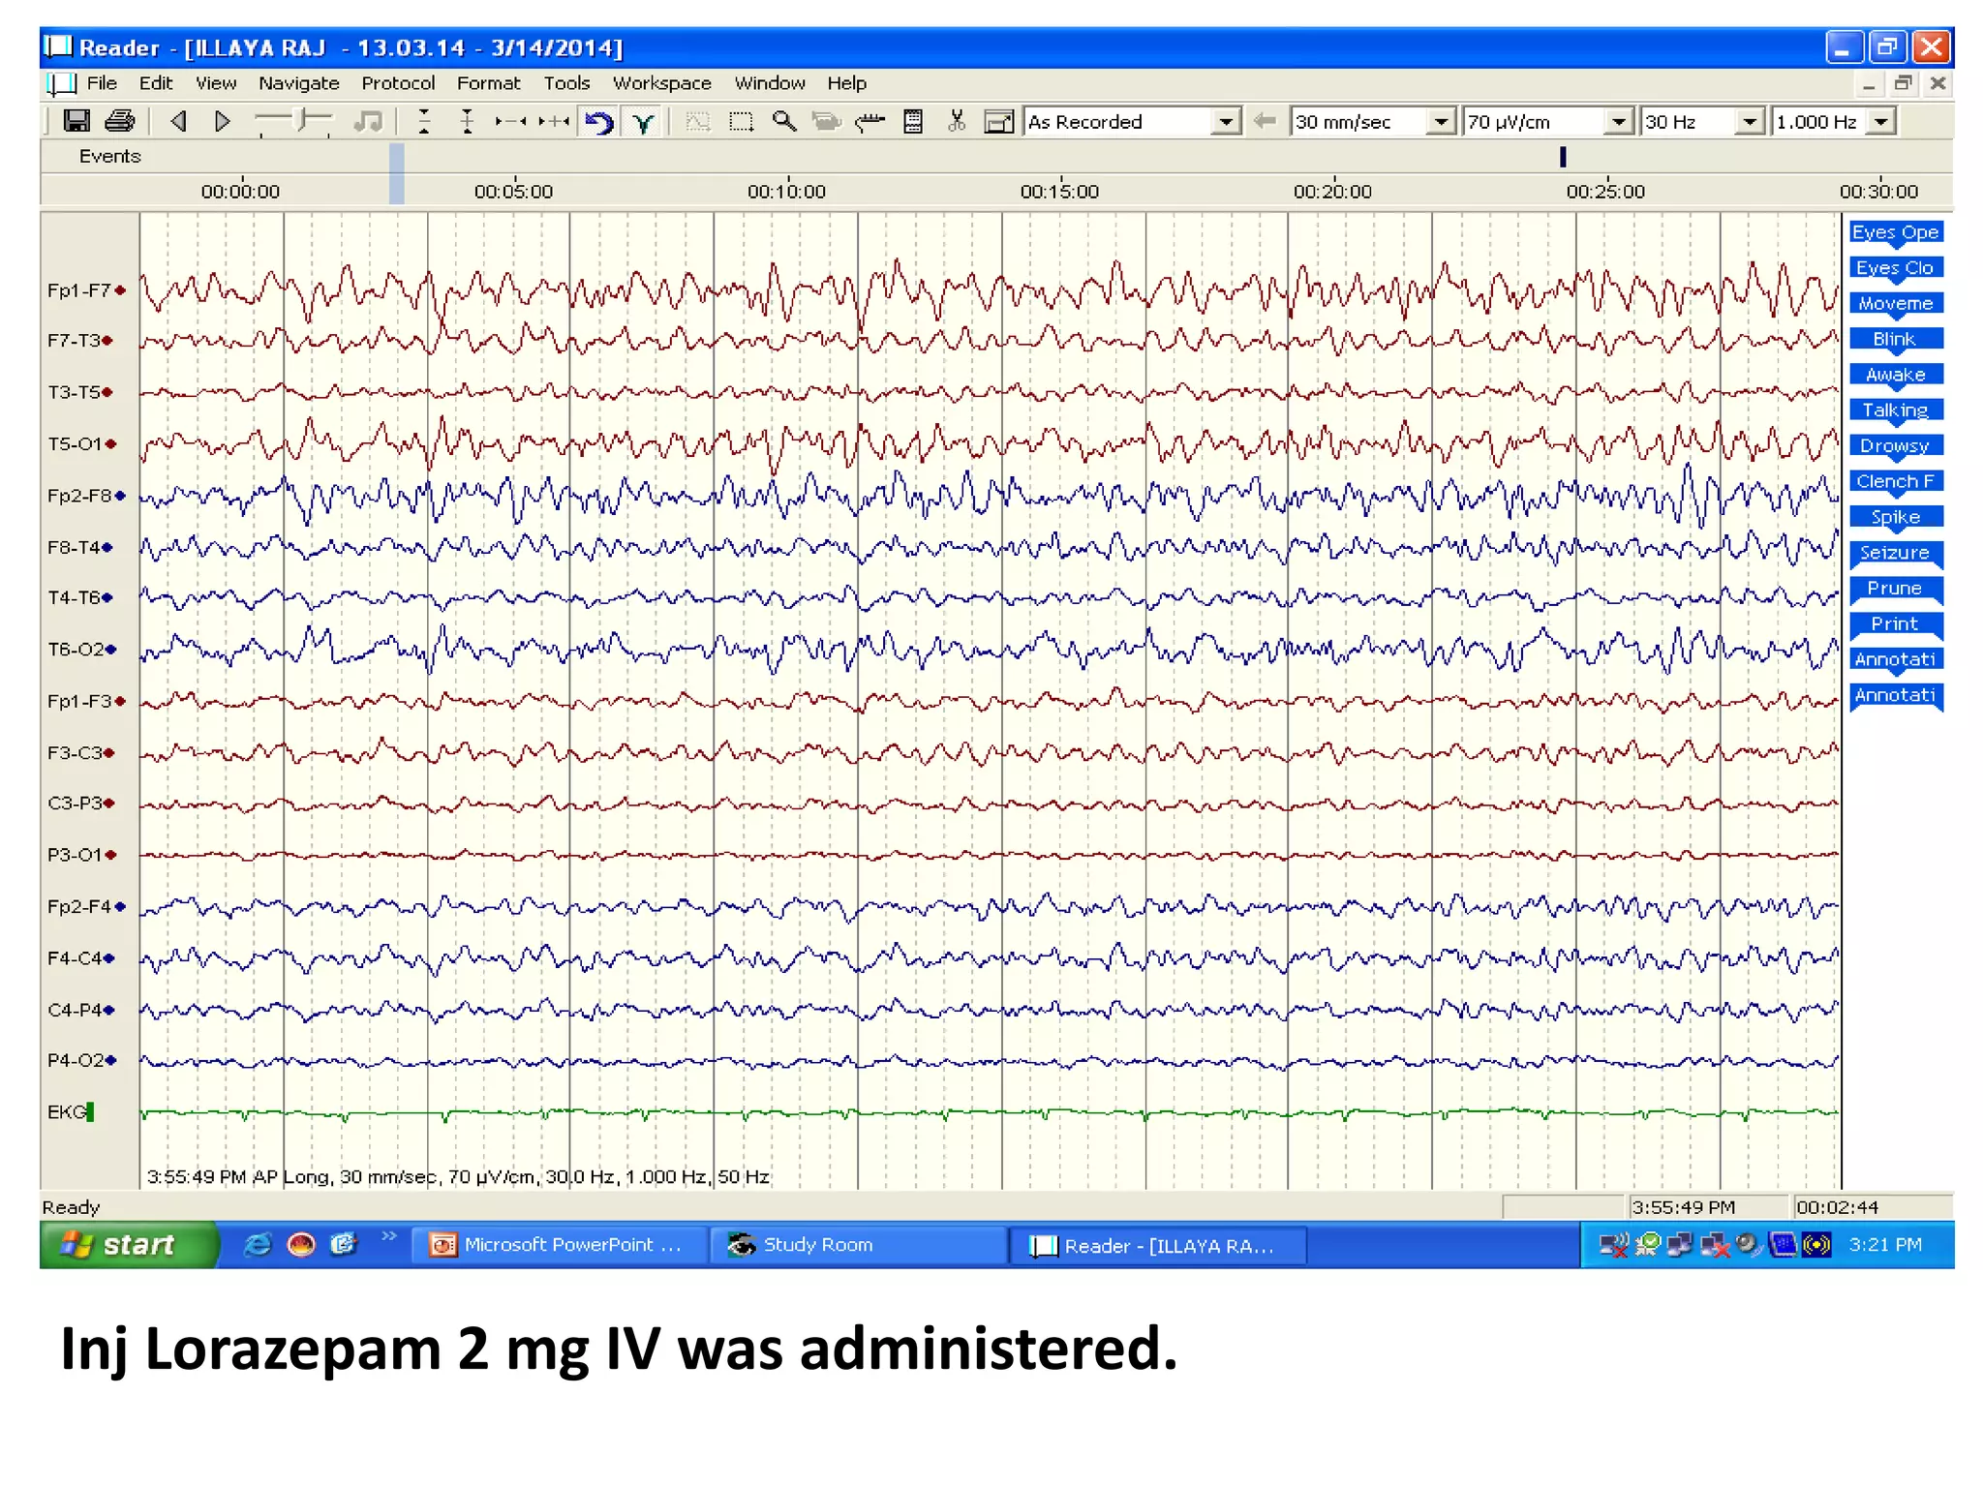1983x1487 pixels.
Task: Click the Clench F event button
Action: point(1895,481)
